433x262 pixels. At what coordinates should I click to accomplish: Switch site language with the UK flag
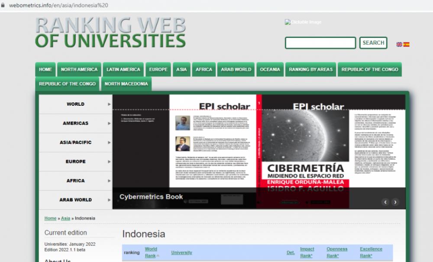point(399,44)
